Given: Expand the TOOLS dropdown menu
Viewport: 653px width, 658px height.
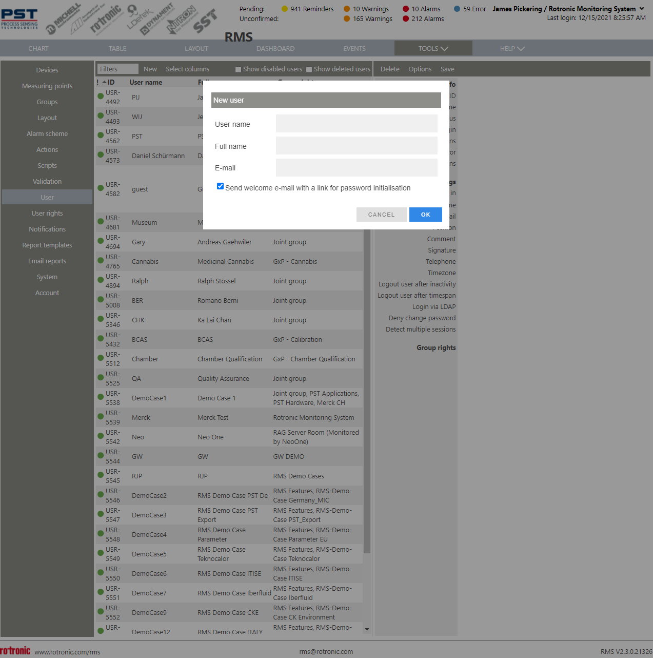Looking at the screenshot, I should click(x=433, y=48).
